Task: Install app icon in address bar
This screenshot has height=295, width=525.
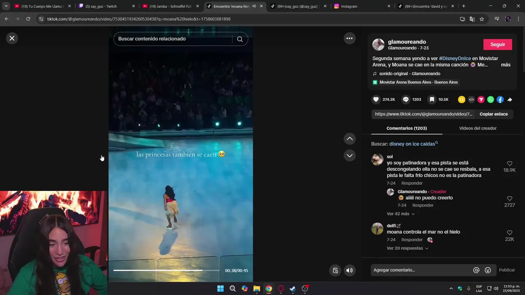Action: click(463, 19)
